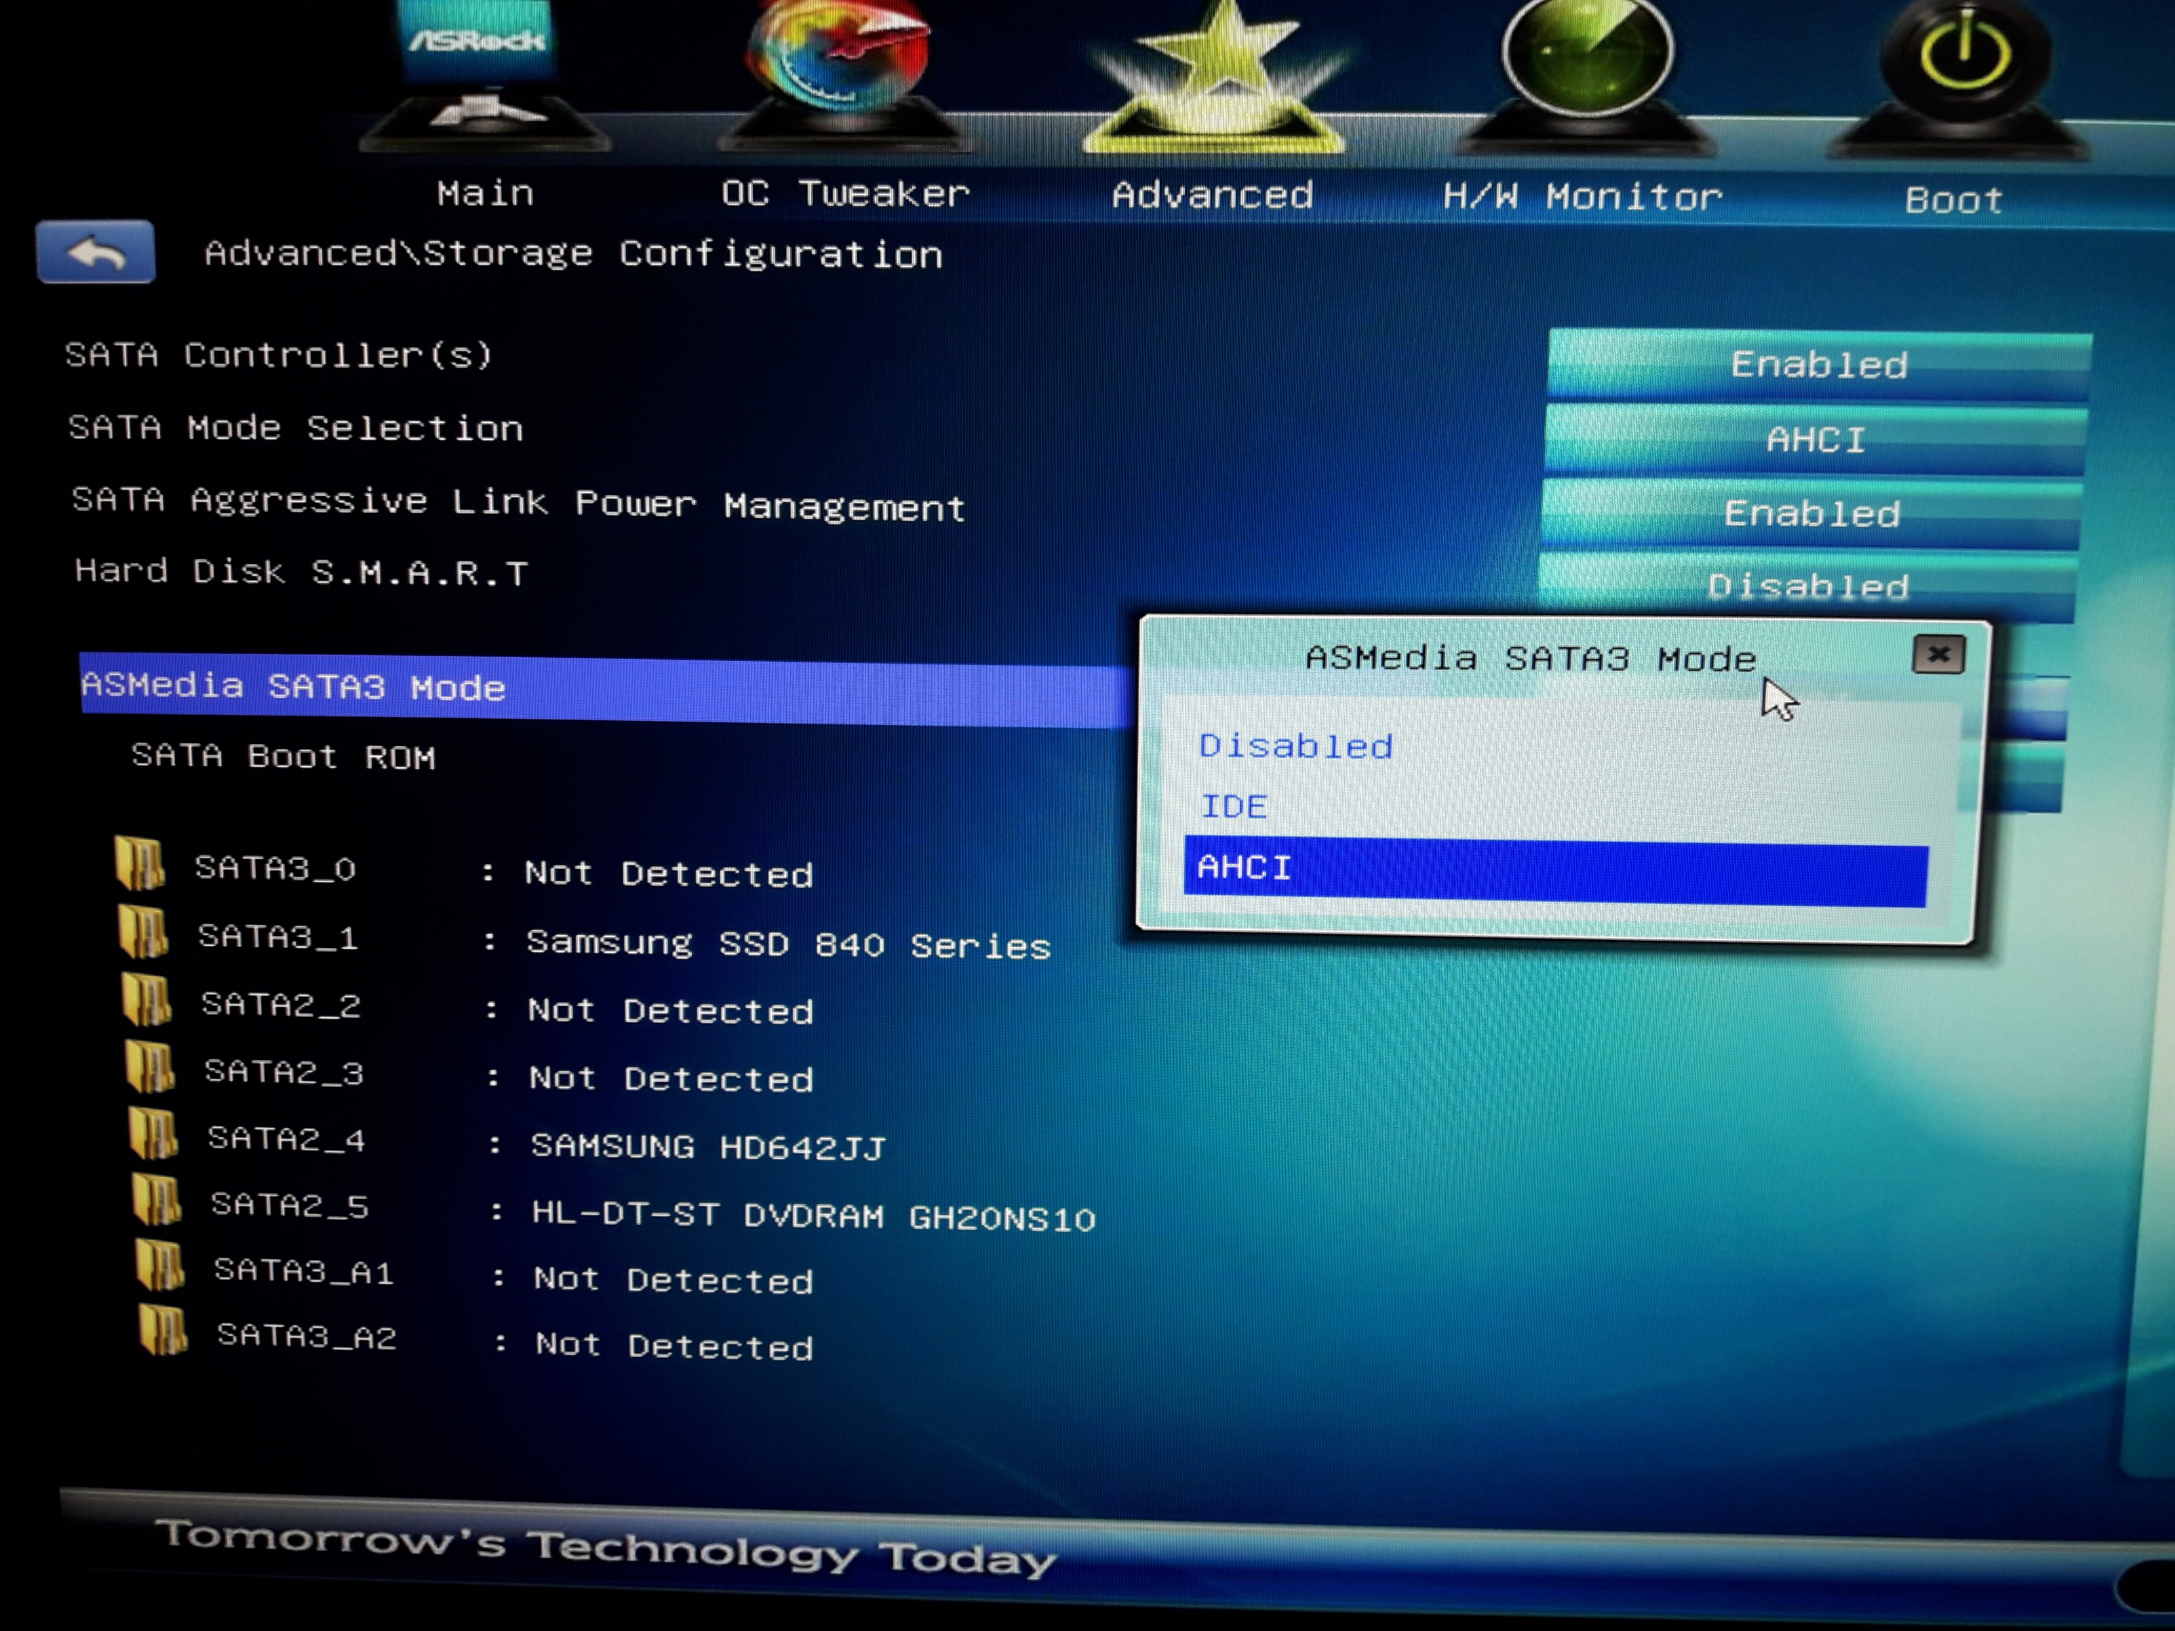Open the SATA2_3 drive icon
2175x1631 pixels.
point(150,1068)
